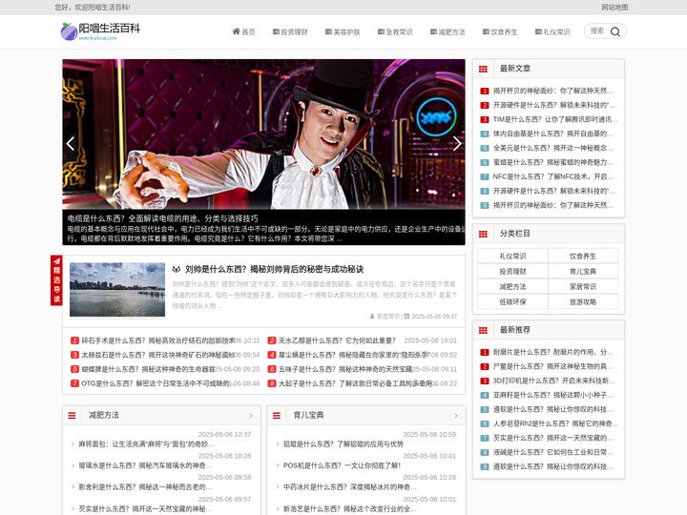Viewport: 687px width, 515px height.
Task: Select 旅游攻略 in 分类栏目
Action: [583, 302]
